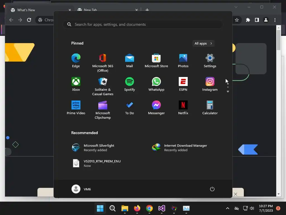
Task: Open the Power options button
Action: click(x=212, y=189)
